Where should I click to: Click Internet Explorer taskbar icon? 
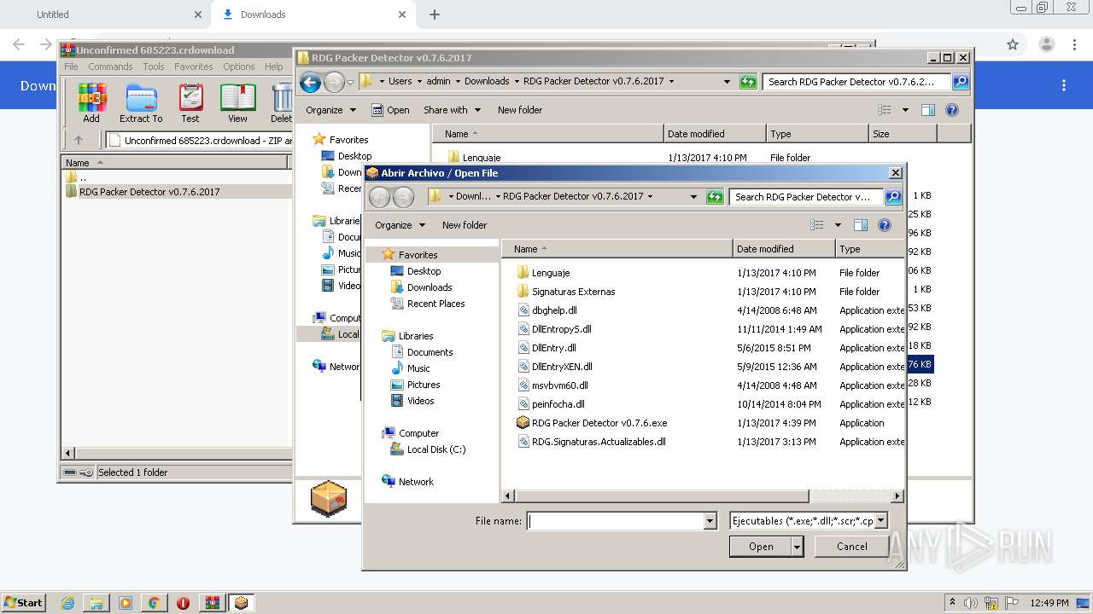coord(67,603)
